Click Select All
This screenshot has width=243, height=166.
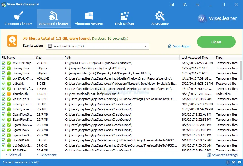pyautogui.click(x=15, y=155)
